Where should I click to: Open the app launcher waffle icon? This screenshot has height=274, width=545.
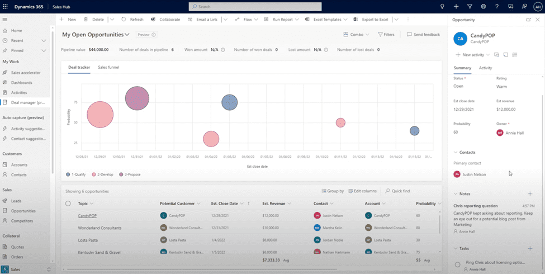5,7
